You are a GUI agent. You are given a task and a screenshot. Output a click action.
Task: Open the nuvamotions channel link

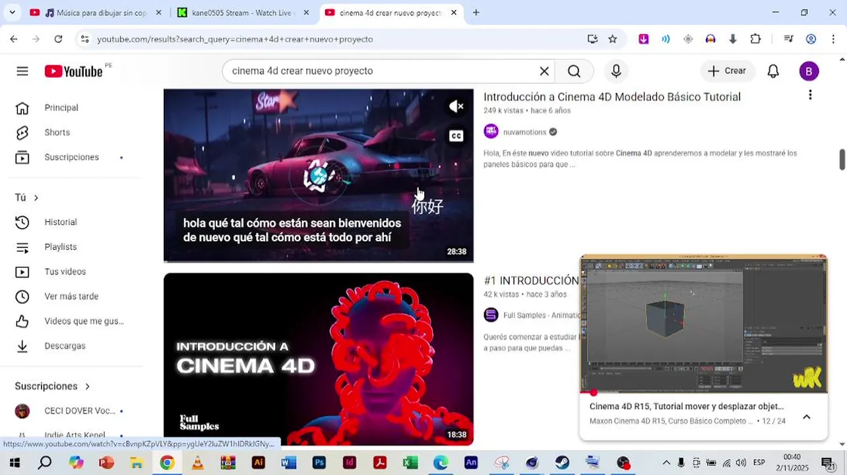pos(525,132)
